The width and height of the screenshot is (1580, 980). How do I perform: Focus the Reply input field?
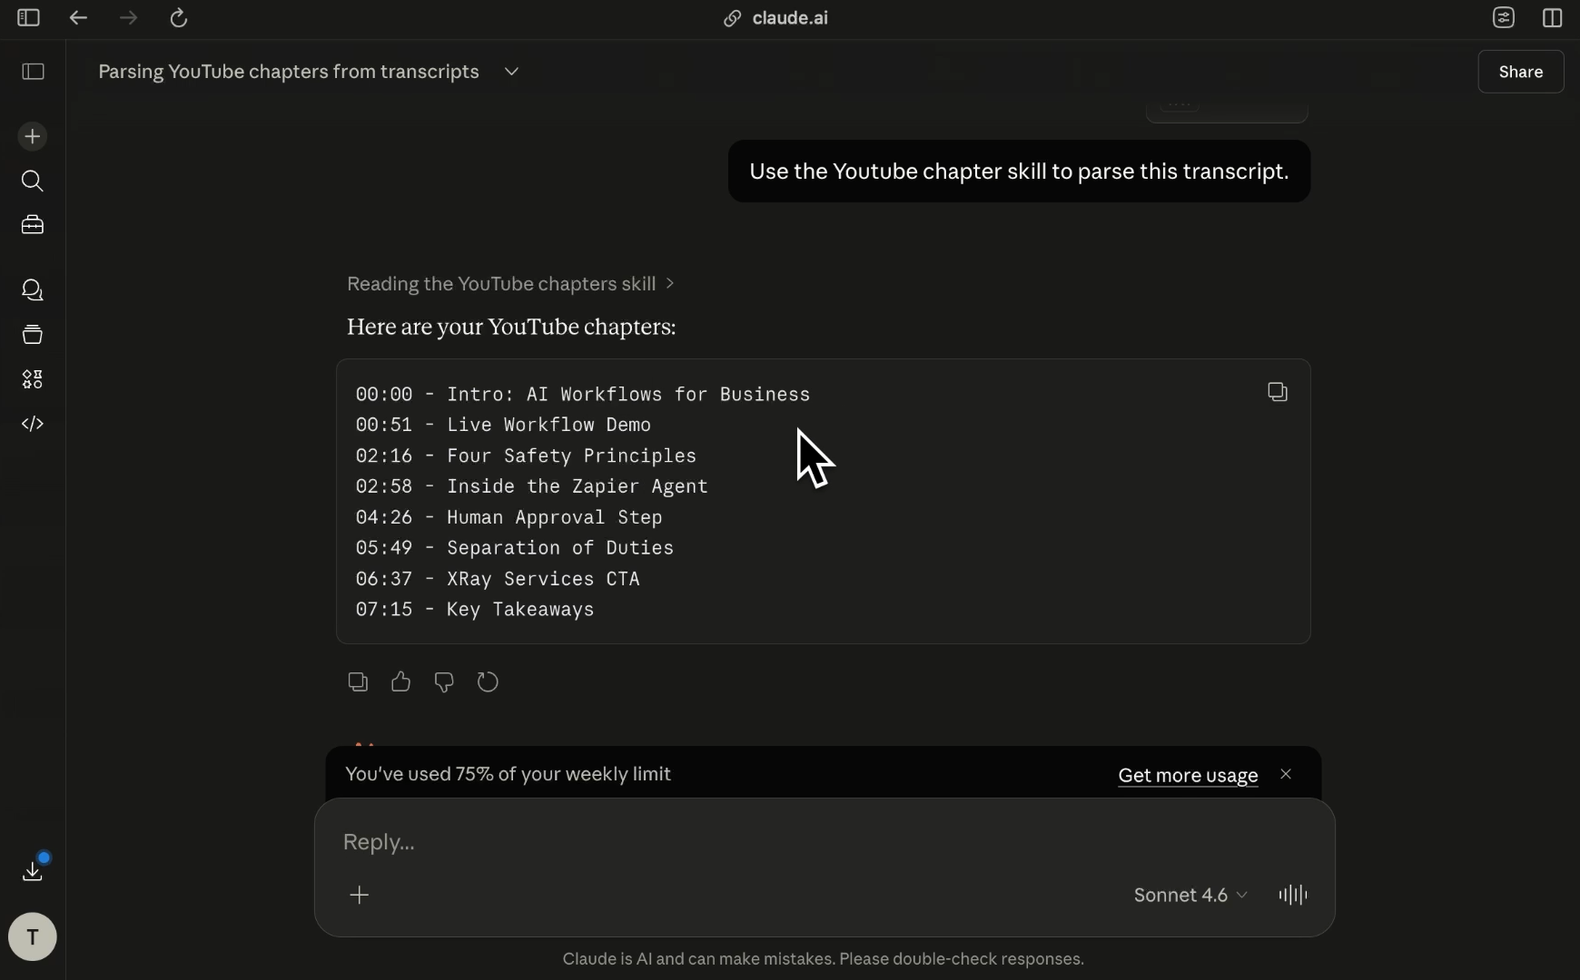[825, 842]
